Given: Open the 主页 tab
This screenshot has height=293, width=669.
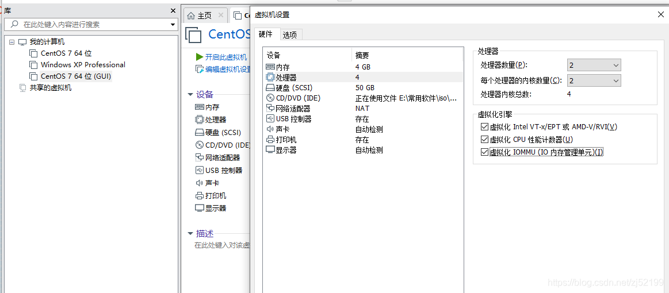Looking at the screenshot, I should pyautogui.click(x=205, y=16).
